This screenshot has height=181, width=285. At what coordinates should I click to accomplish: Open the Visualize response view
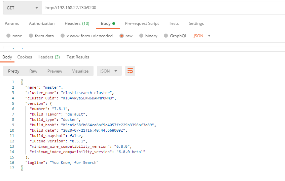point(80,71)
